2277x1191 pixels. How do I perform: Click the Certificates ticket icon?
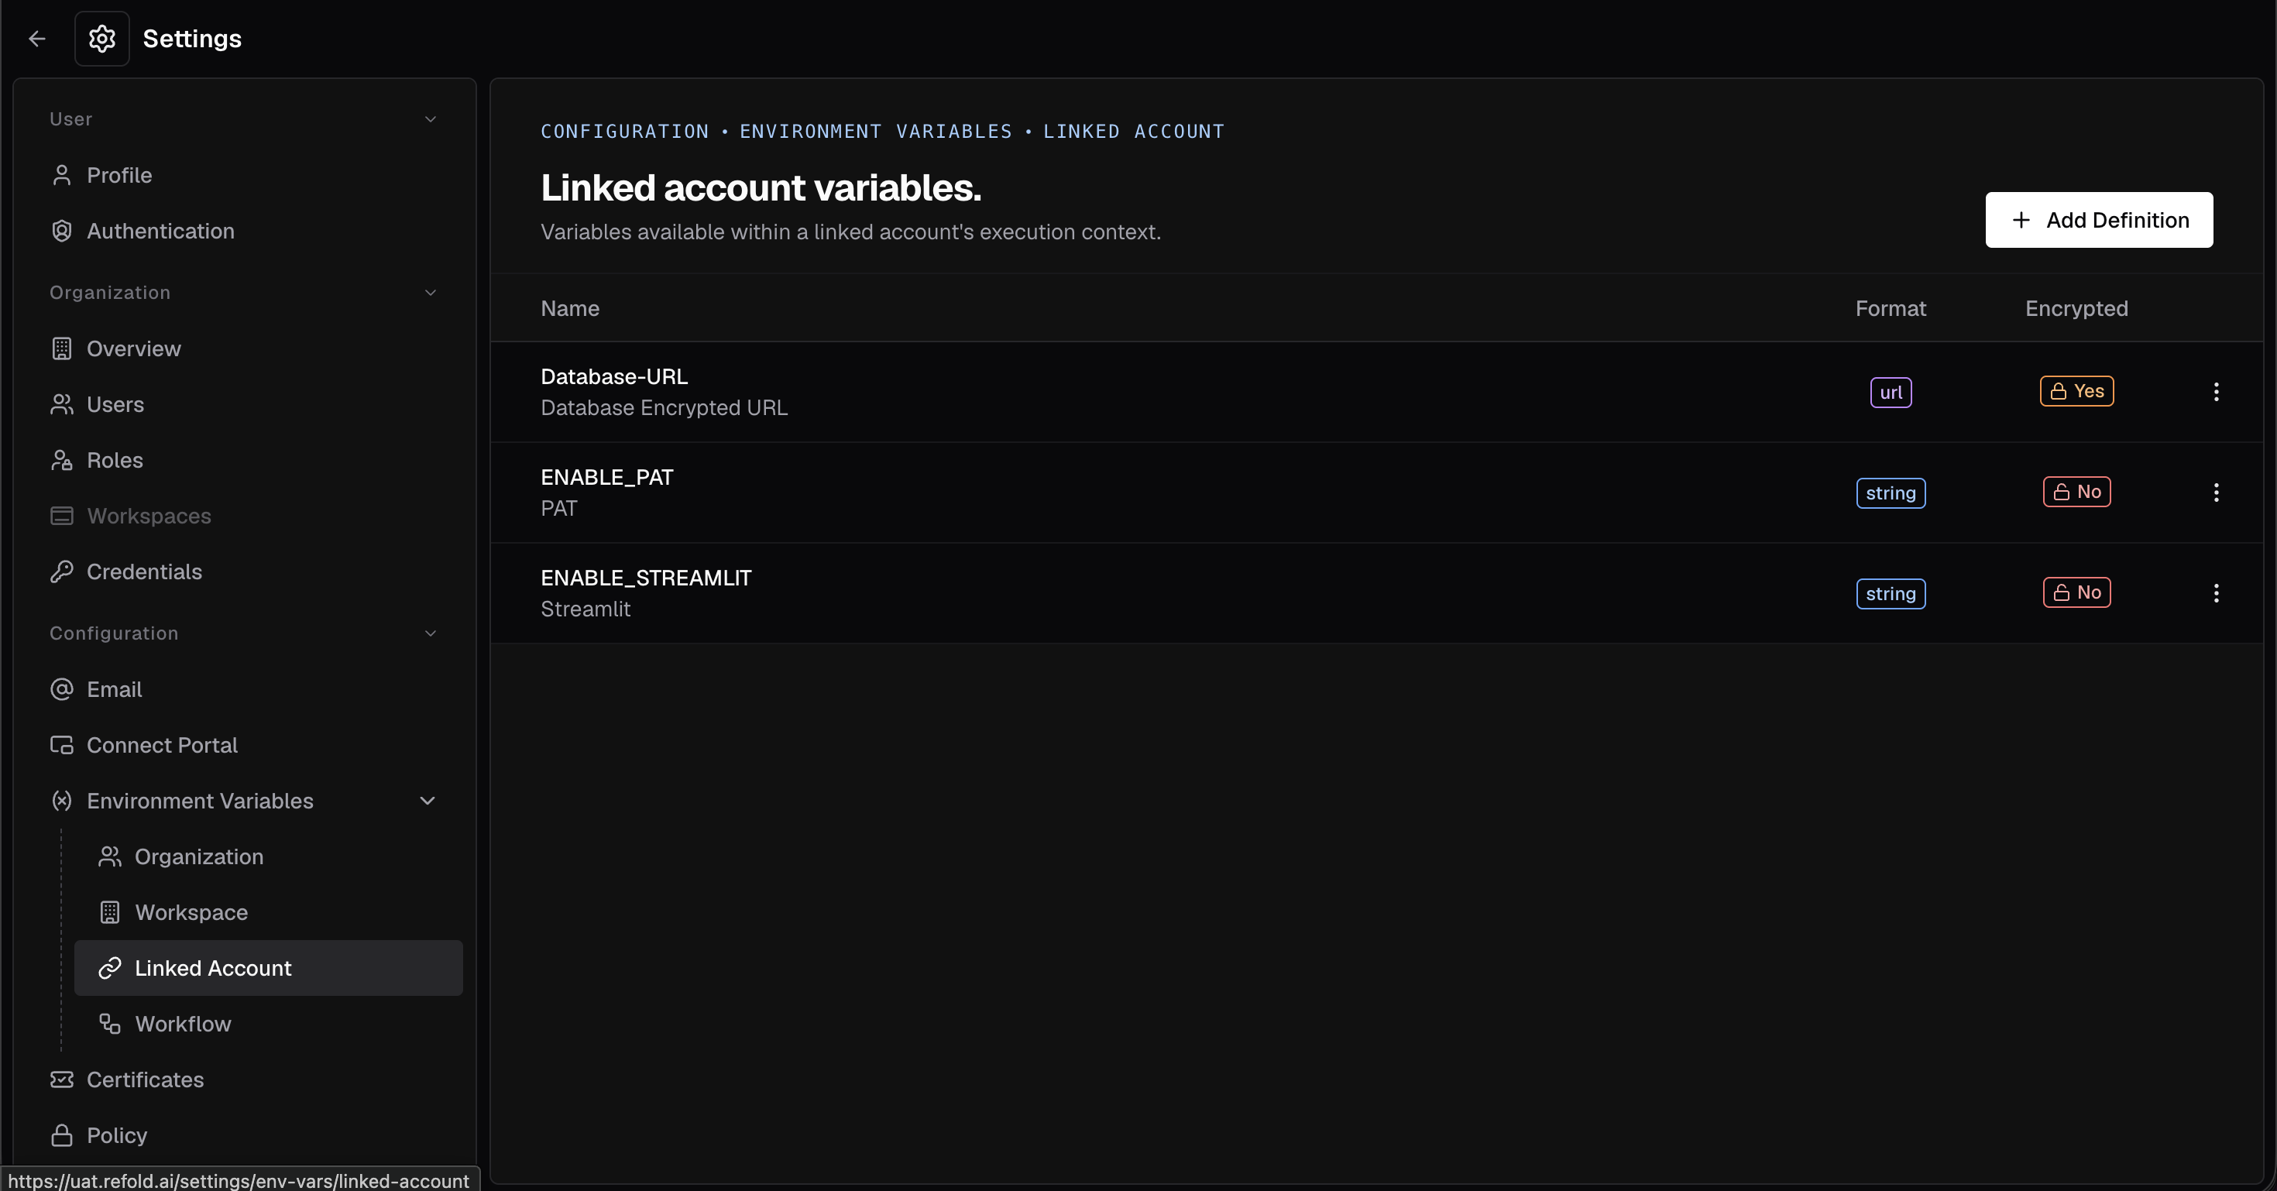point(61,1079)
